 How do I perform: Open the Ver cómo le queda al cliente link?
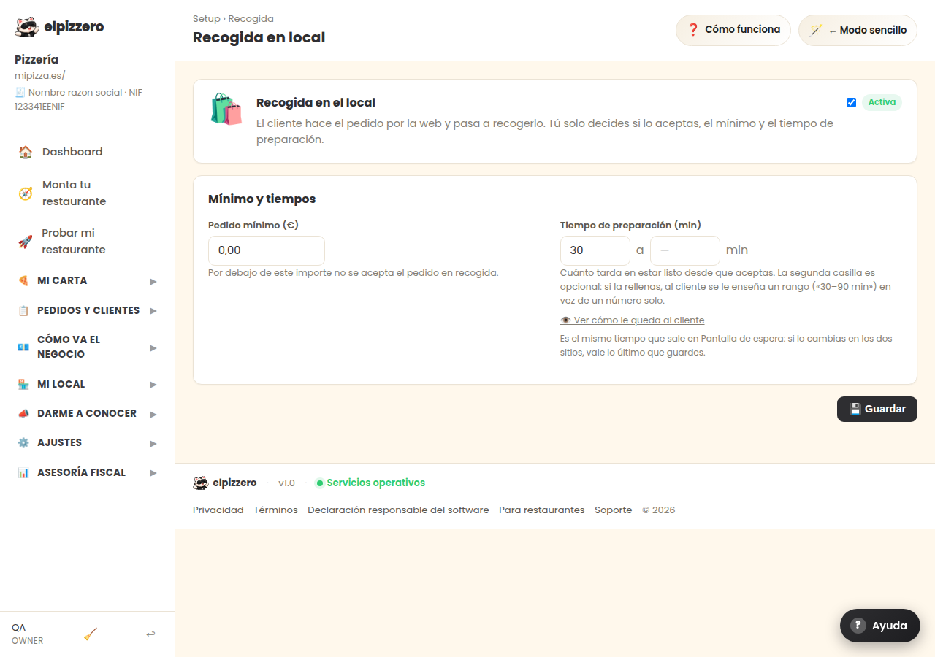[633, 320]
